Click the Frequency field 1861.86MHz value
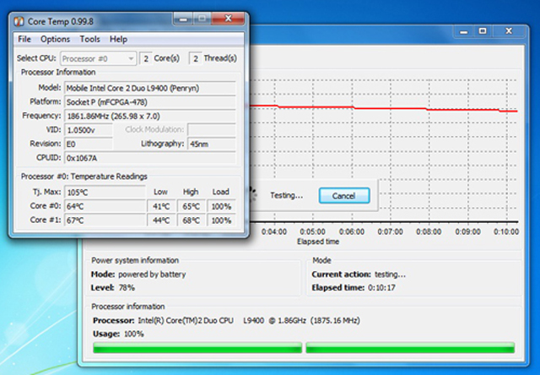This screenshot has width=540, height=375. [x=150, y=117]
